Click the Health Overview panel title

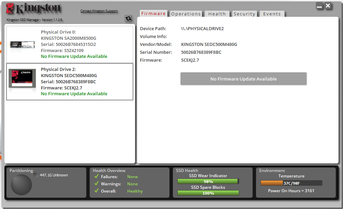[109, 170]
